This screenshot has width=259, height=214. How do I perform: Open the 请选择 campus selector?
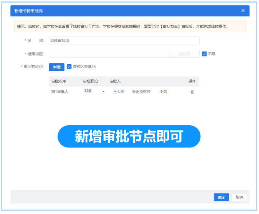click(184, 54)
